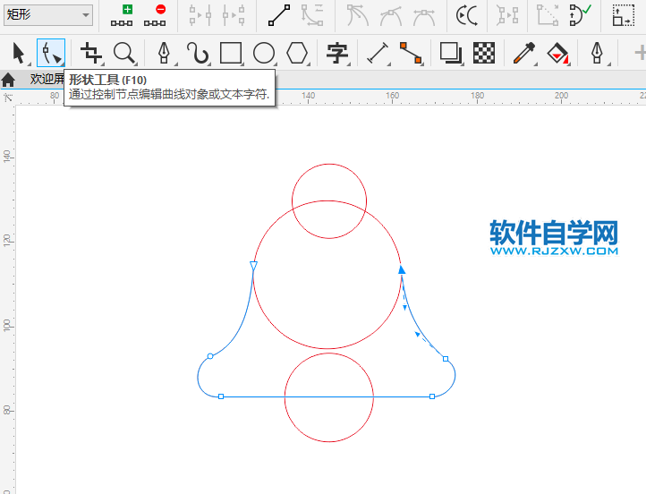Click the Extend Curve to Close icon

point(507,15)
